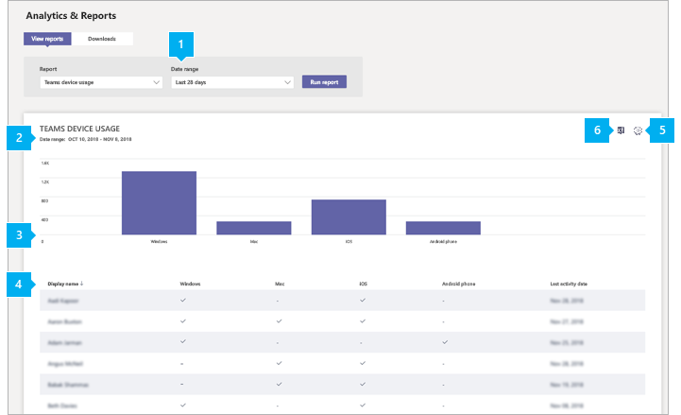Click the last activity date in Babak Shammas row
The image size is (681, 415).
567,385
